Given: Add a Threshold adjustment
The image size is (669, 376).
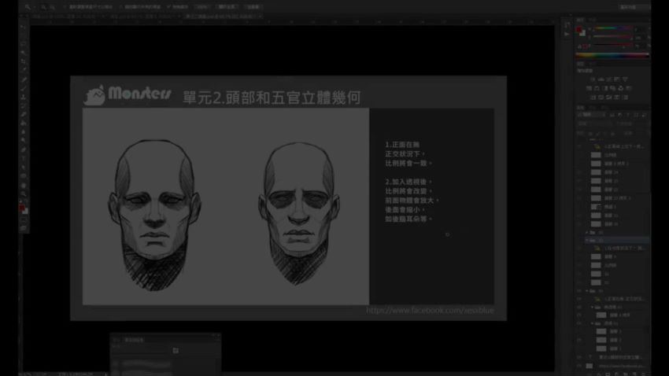Looking at the screenshot, I should coord(609,98).
